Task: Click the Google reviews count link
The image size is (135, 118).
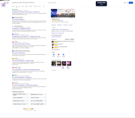Action: point(60,21)
